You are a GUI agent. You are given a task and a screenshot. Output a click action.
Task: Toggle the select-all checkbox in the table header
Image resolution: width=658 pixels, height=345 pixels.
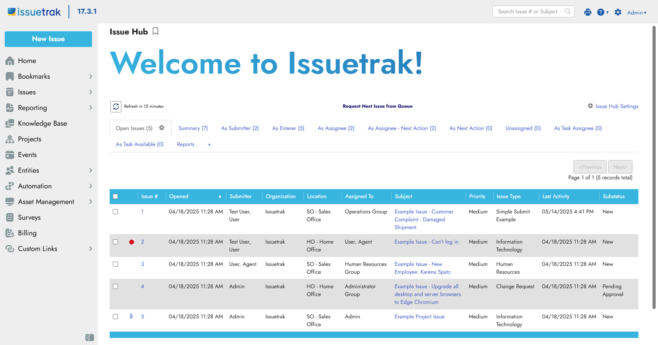pyautogui.click(x=115, y=197)
